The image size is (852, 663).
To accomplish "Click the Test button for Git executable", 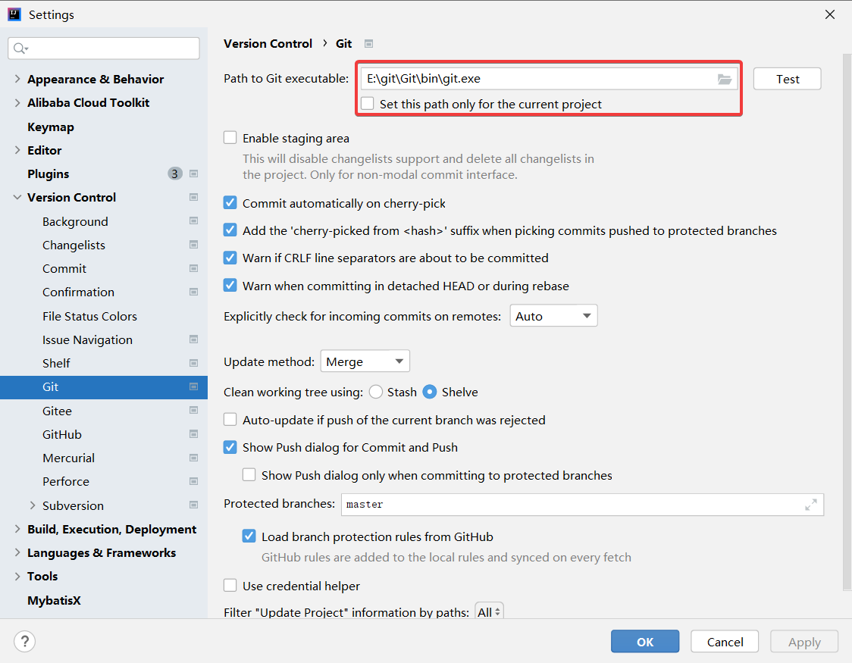I will coord(787,80).
